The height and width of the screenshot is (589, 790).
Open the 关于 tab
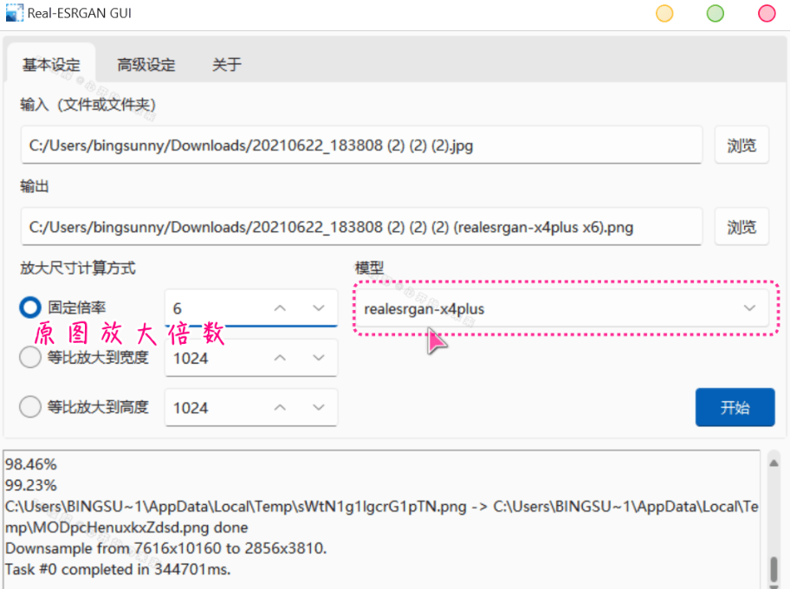point(226,64)
